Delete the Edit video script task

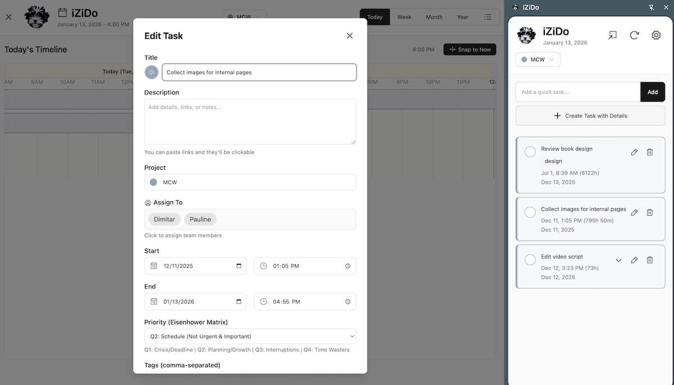coord(650,260)
